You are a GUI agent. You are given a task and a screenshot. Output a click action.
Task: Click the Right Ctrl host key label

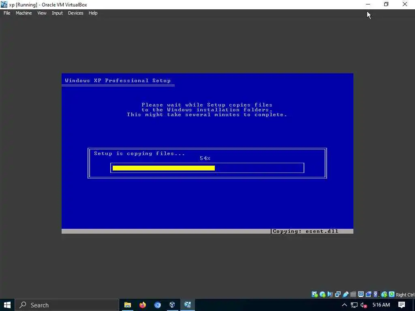point(405,295)
